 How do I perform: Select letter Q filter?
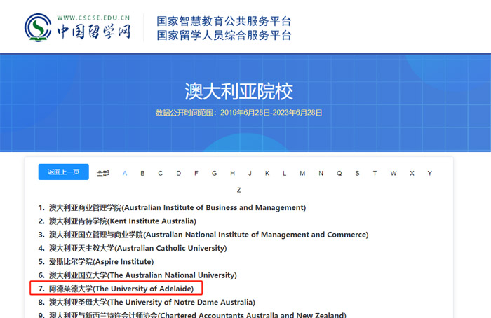[x=339, y=173]
